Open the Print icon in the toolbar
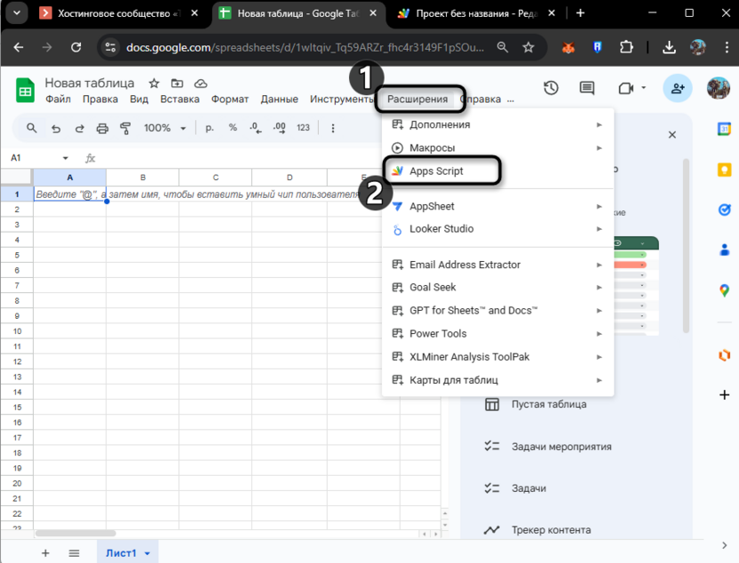 click(x=102, y=128)
